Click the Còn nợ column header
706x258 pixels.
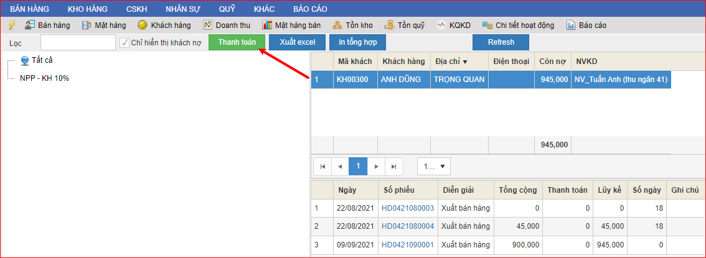552,61
